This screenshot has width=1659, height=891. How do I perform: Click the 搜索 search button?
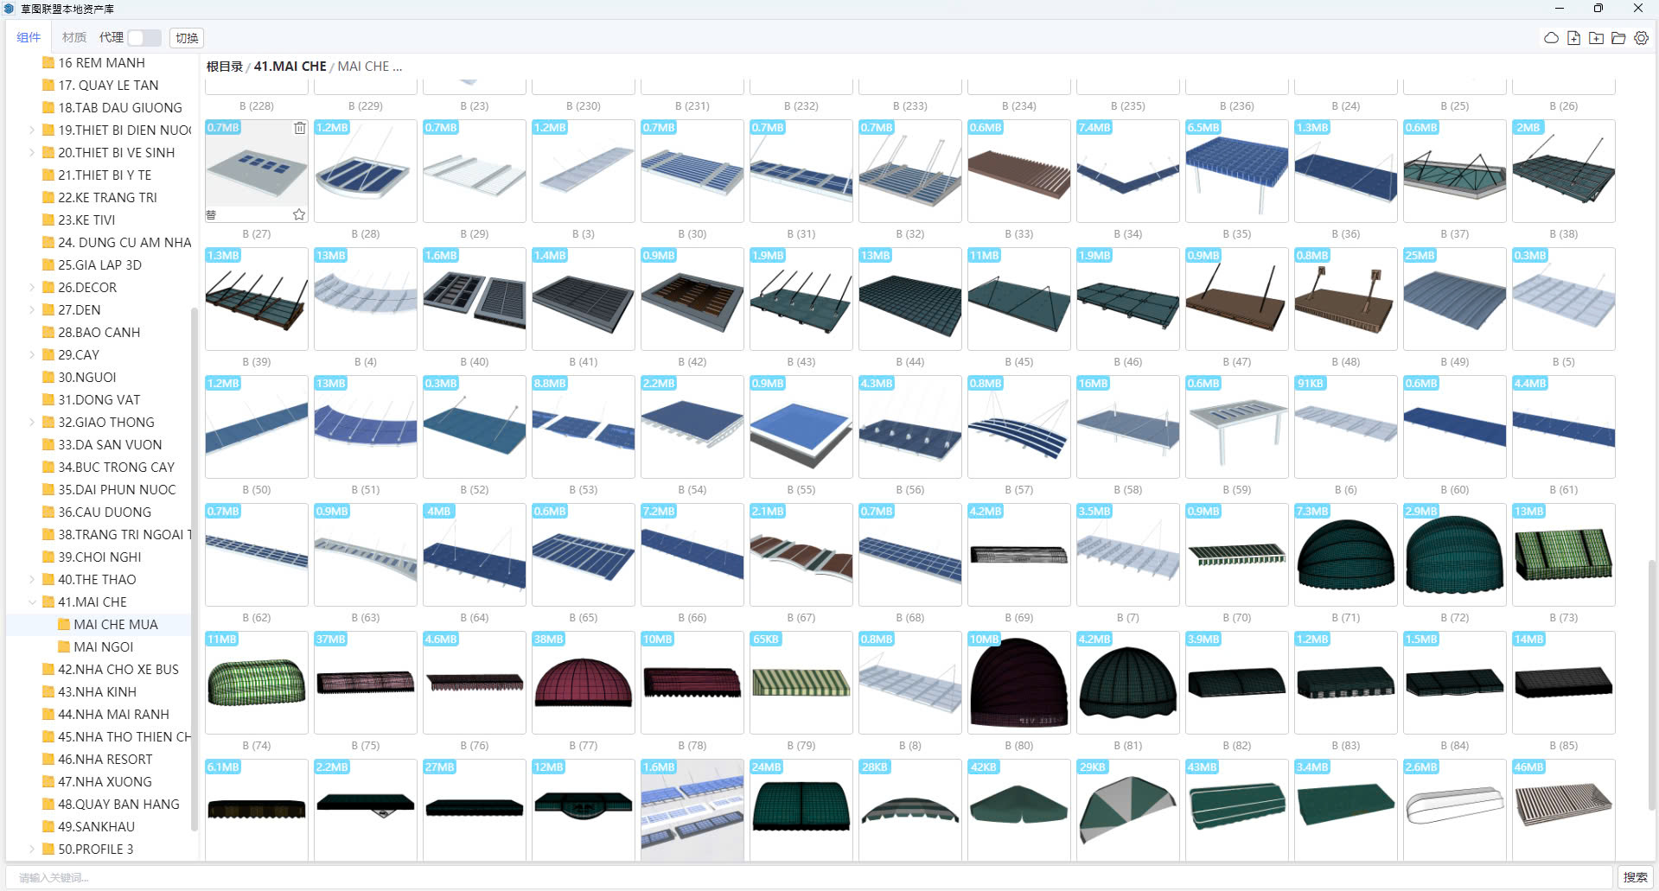point(1635,877)
